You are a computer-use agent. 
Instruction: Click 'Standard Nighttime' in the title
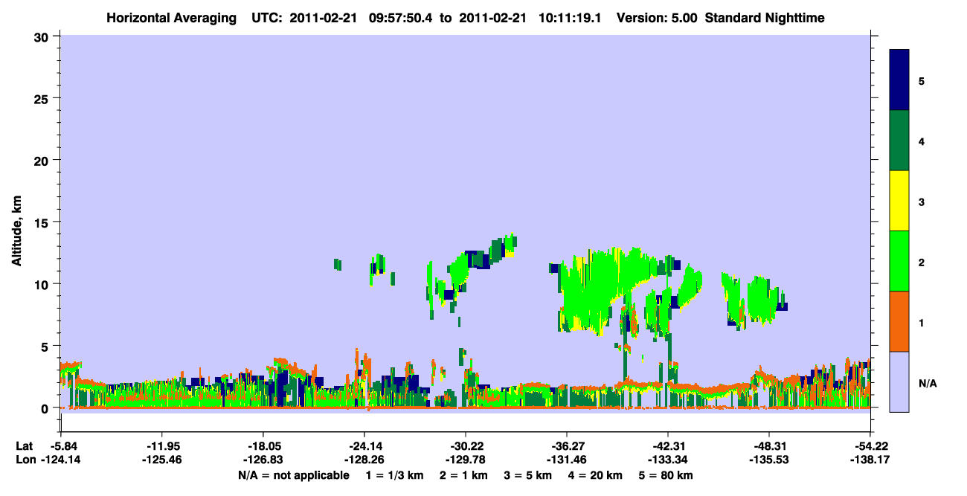point(764,17)
